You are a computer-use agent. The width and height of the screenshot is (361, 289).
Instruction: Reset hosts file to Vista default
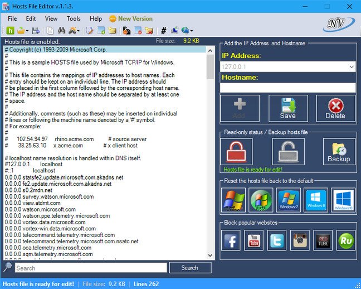point(261,200)
